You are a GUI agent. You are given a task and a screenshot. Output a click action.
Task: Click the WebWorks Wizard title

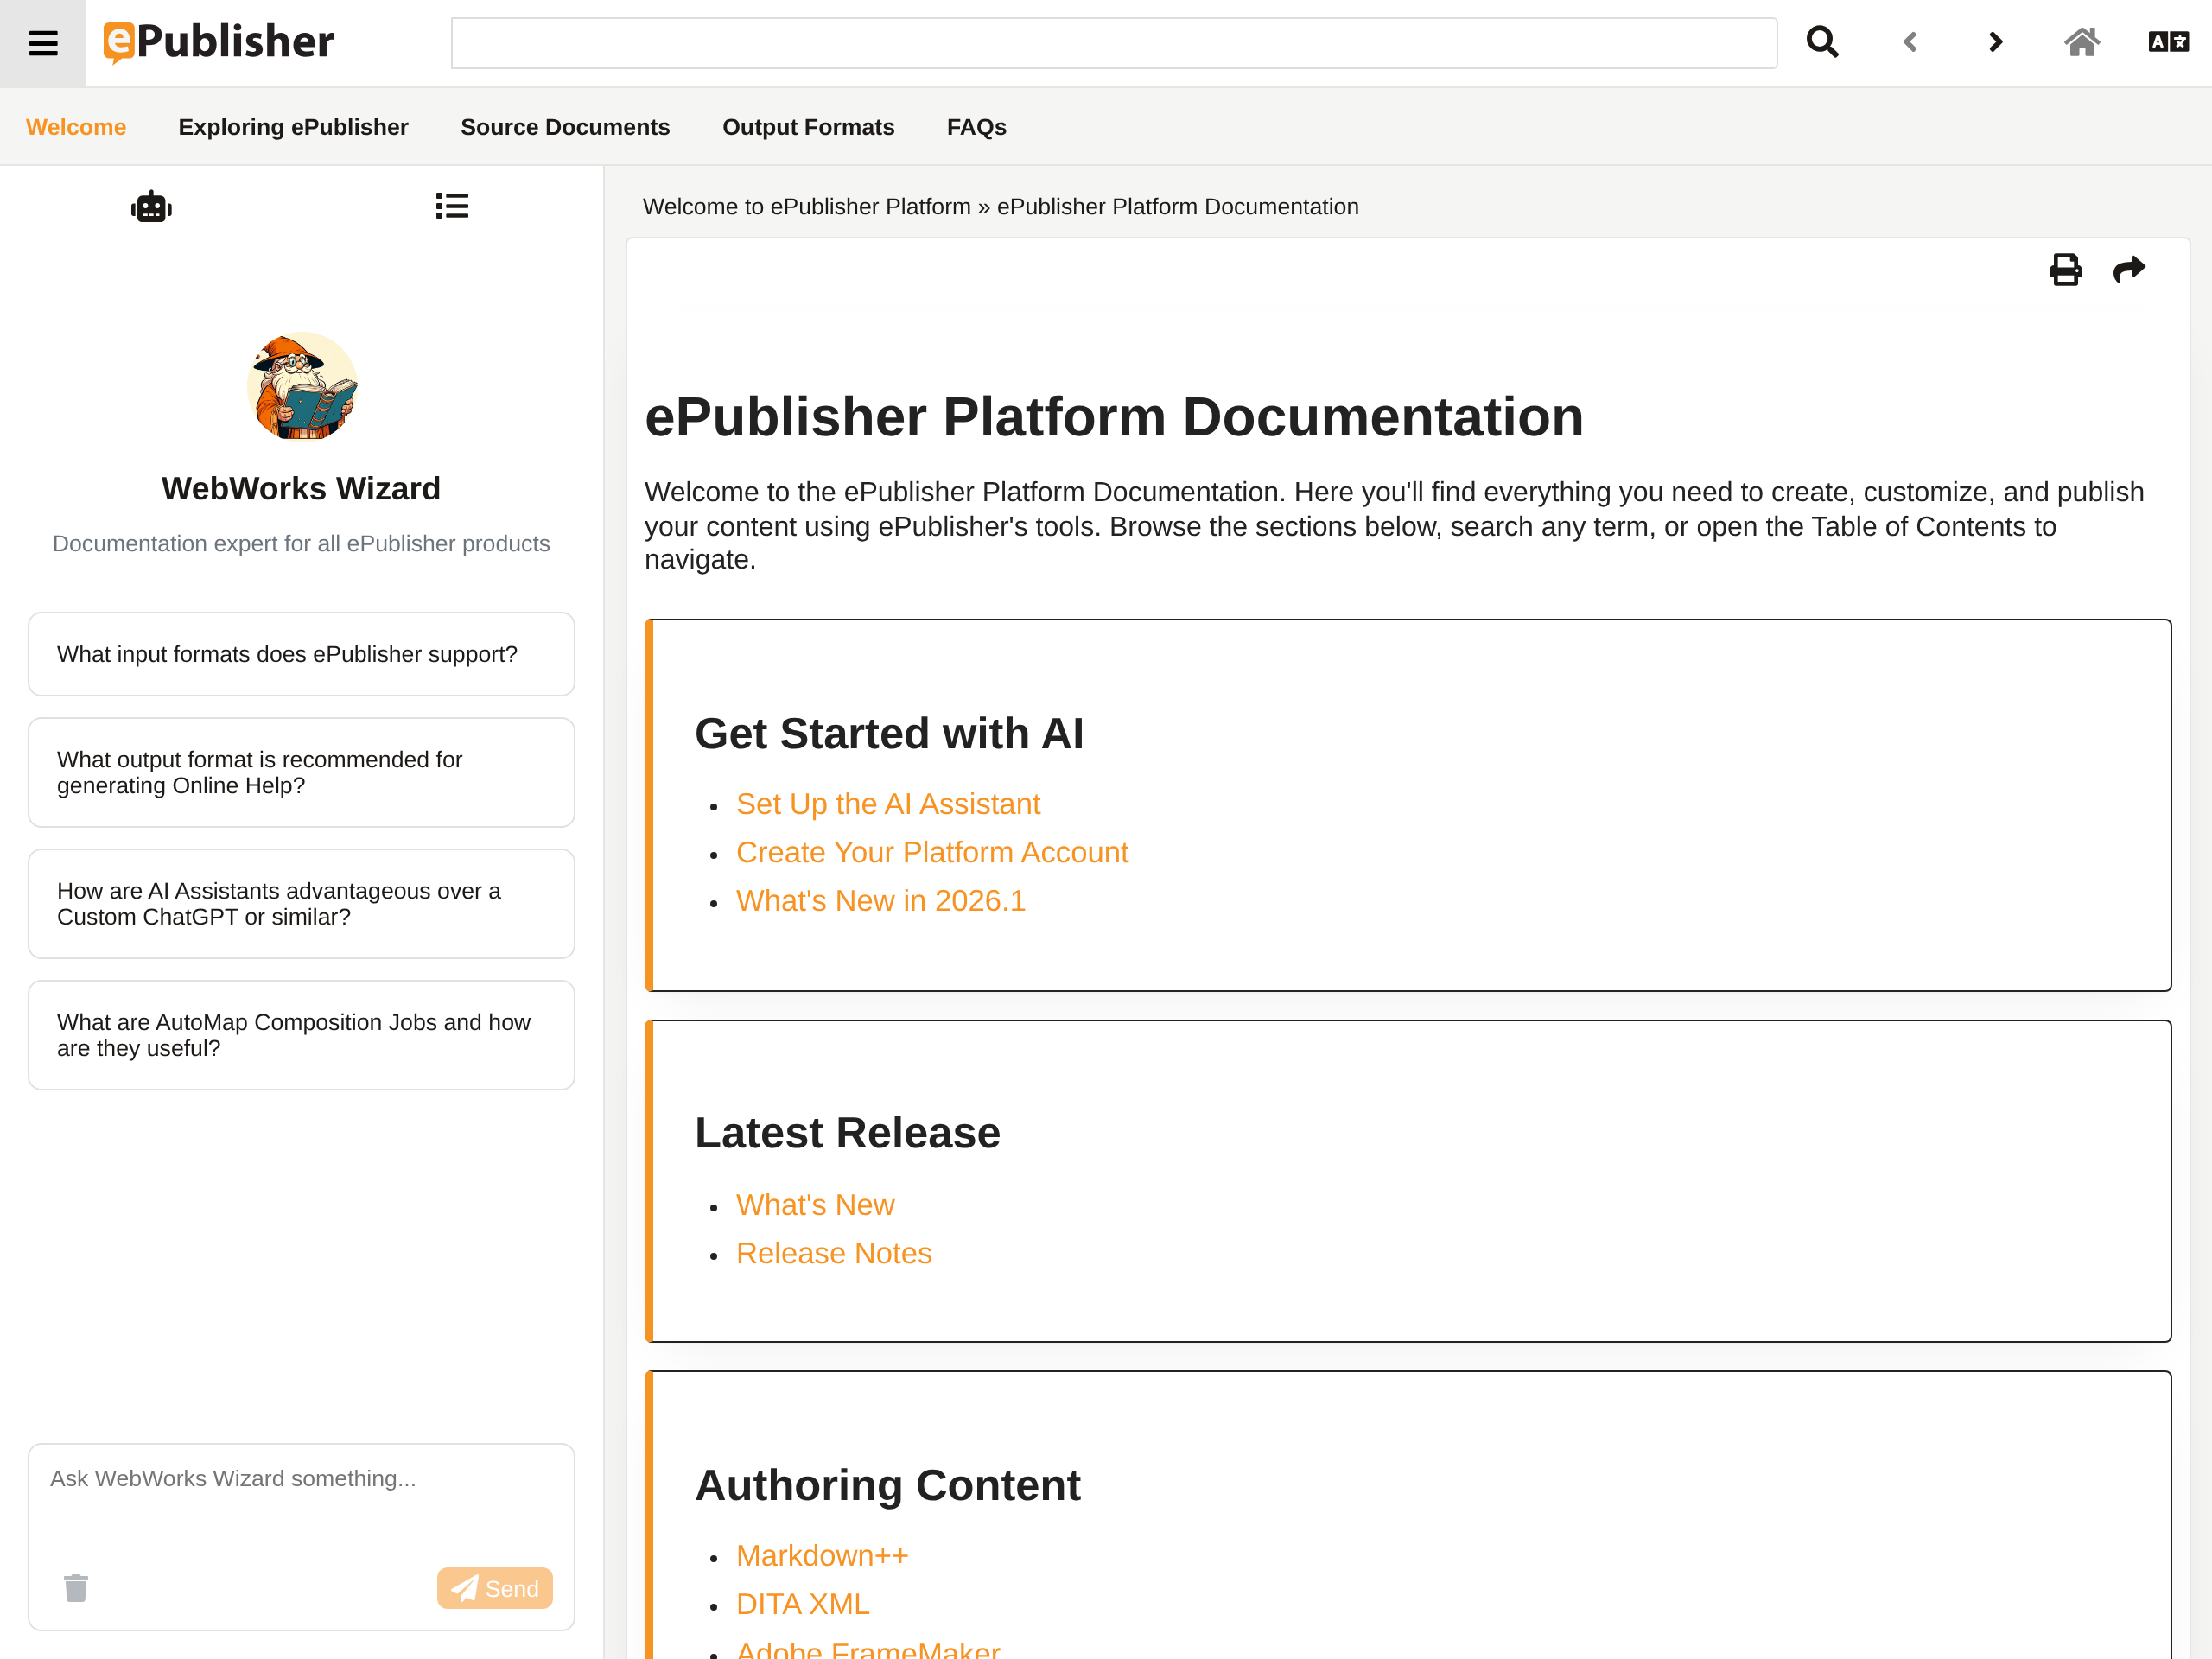pyautogui.click(x=301, y=488)
